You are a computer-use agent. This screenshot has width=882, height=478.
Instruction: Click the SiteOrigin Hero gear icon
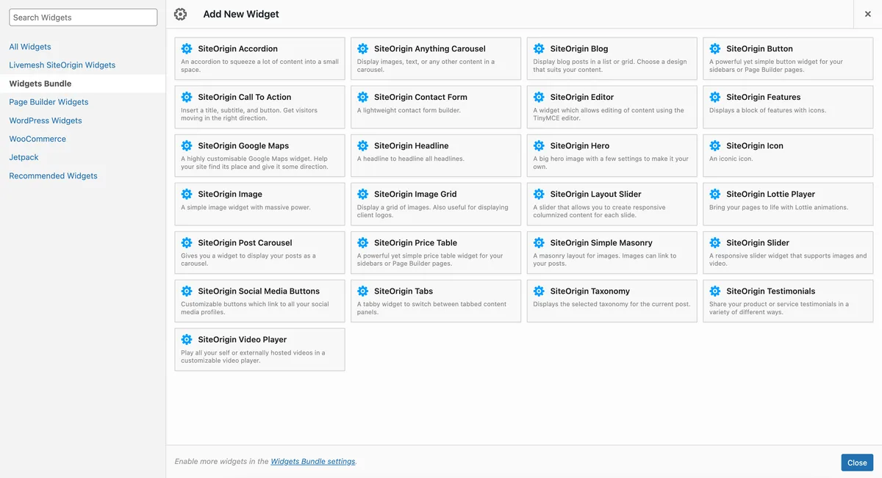(x=539, y=145)
